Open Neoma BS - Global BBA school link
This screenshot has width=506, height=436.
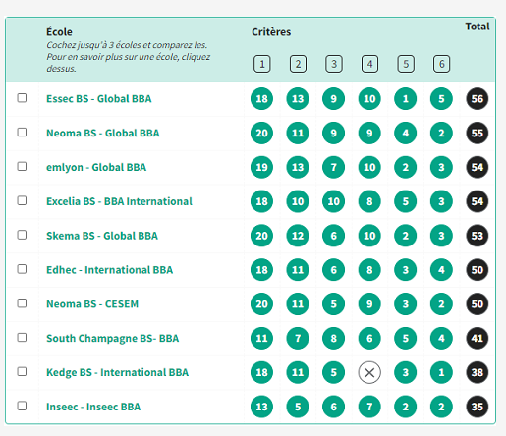103,133
